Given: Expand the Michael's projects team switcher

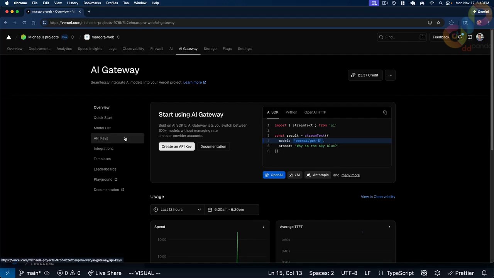Looking at the screenshot, I should pos(72,37).
